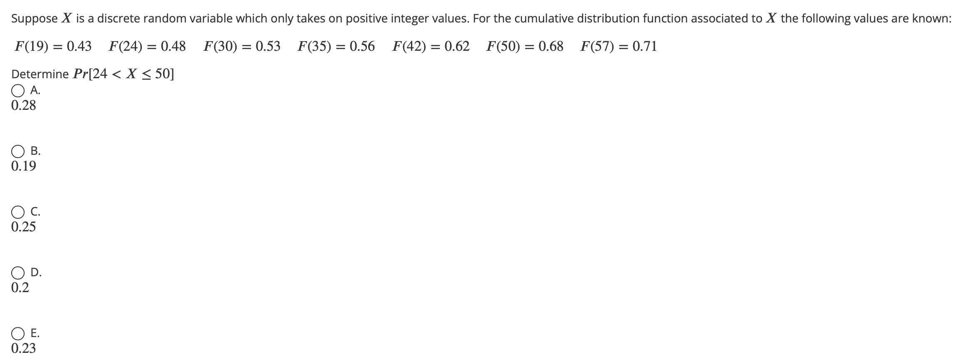The height and width of the screenshot is (362, 978).
Task: Select answer option E
Action: (x=18, y=333)
